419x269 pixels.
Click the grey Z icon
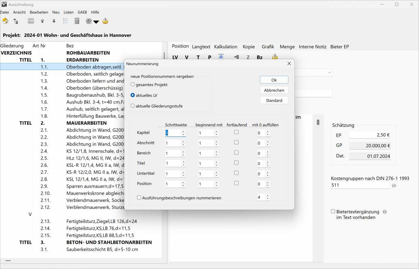point(248,57)
